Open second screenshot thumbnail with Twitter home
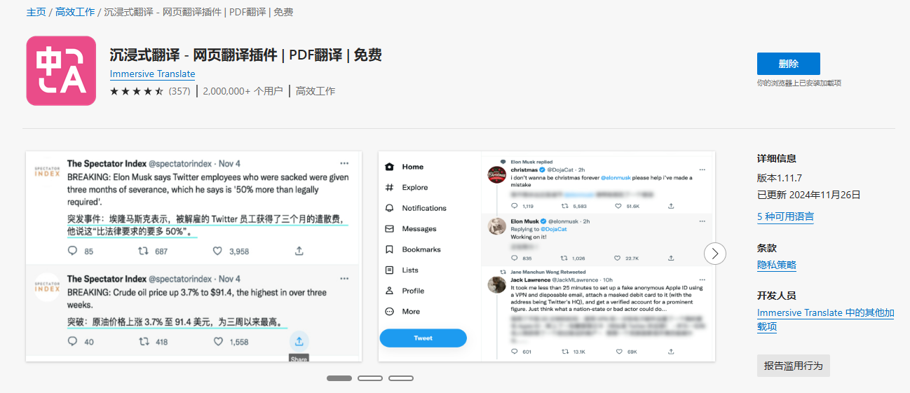 [547, 256]
